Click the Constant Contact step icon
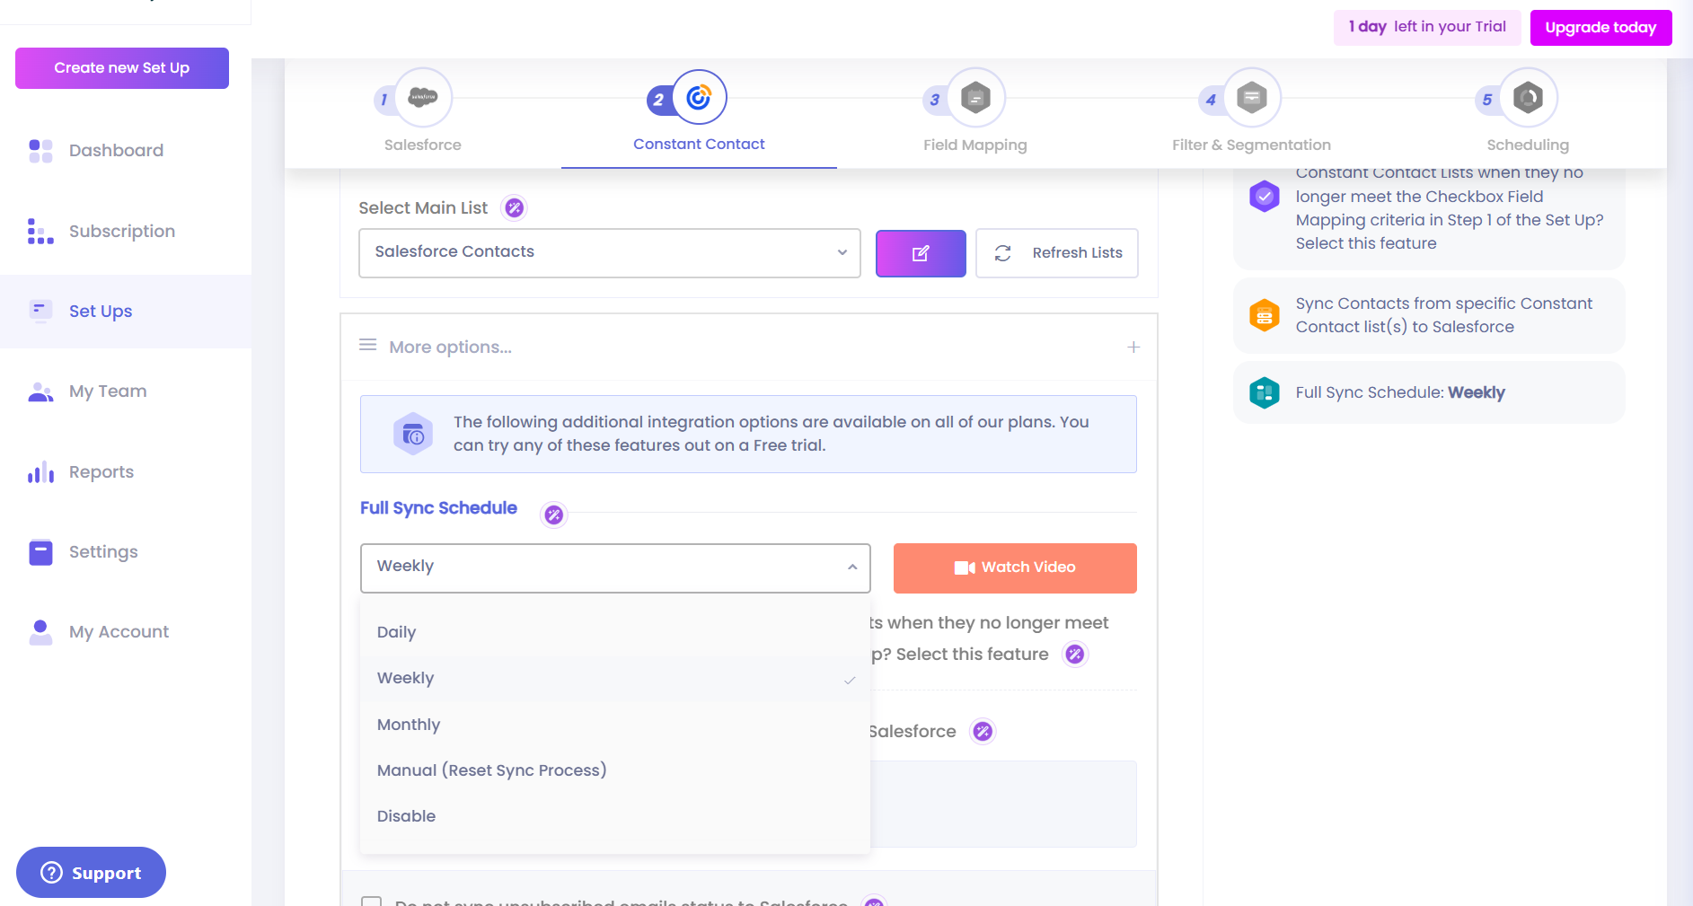This screenshot has width=1693, height=906. [699, 97]
